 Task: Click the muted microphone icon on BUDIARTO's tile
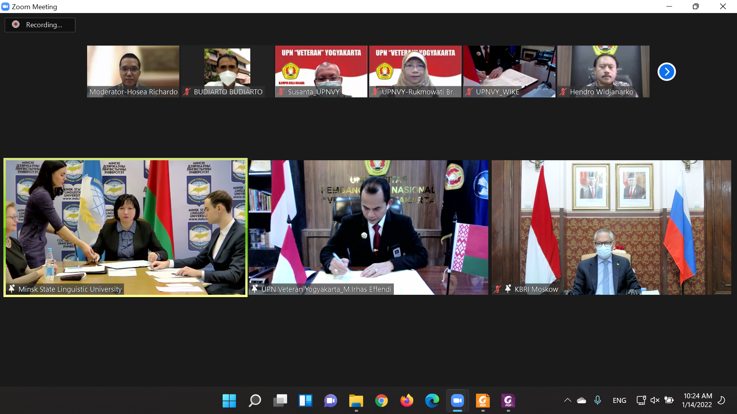[x=187, y=92]
